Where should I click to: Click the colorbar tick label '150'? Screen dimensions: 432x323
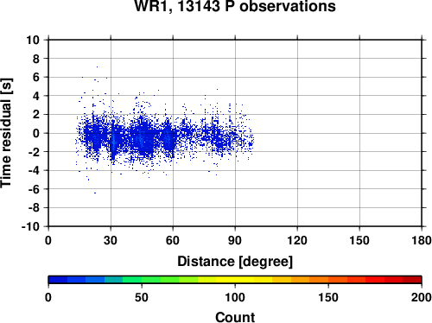point(328,297)
